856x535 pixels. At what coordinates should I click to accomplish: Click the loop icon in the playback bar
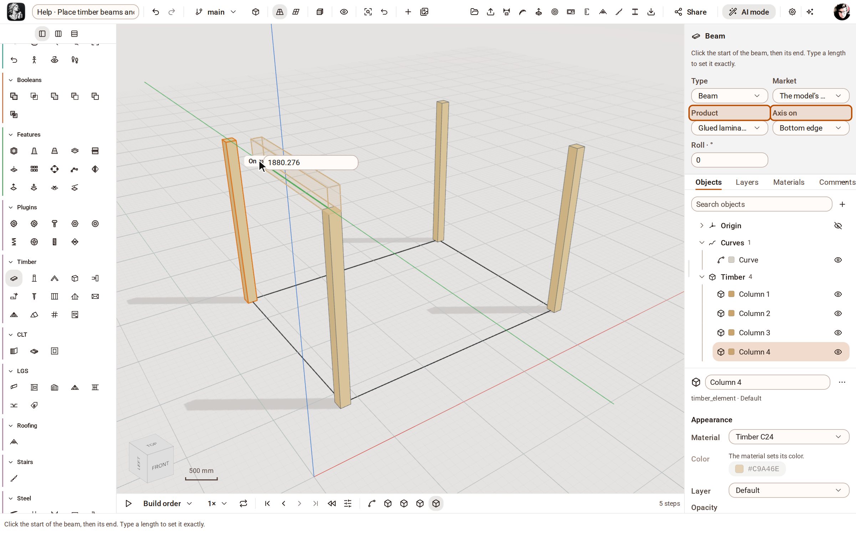coord(244,503)
